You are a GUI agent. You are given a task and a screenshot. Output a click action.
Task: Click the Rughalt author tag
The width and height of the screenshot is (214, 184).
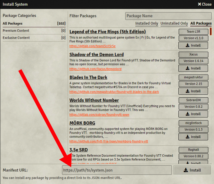tap(194, 150)
